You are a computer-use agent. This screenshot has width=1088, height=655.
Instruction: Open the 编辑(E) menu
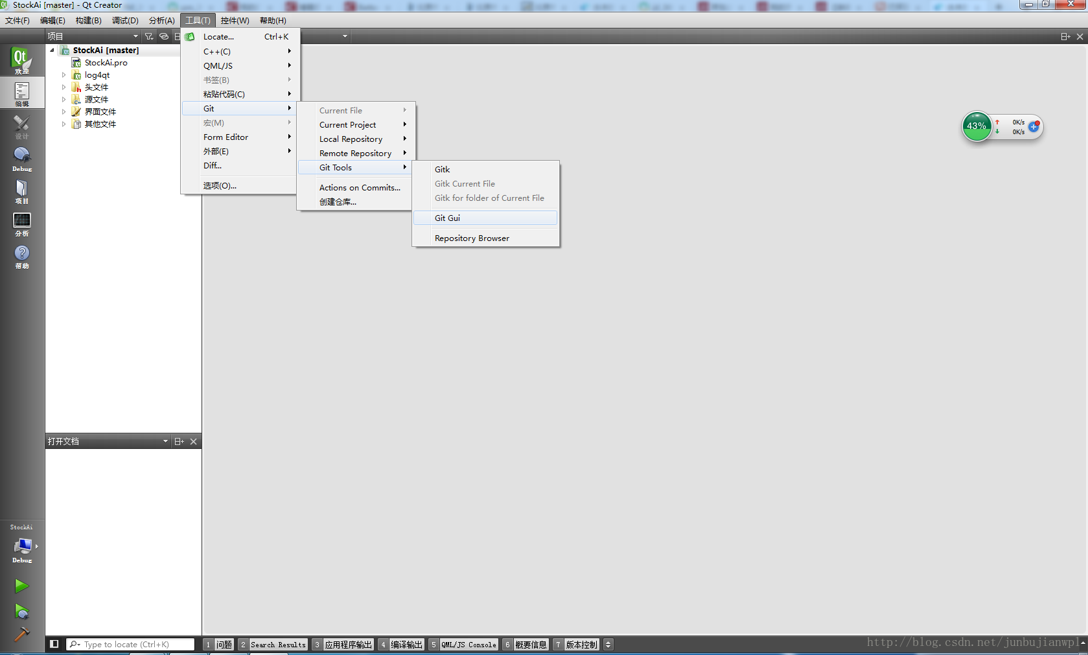tap(52, 21)
